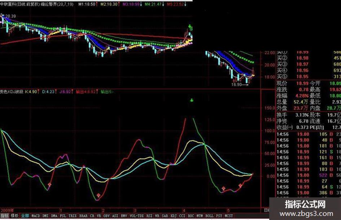
Task: Click month 5 marker on time axis
Action: 228,210
